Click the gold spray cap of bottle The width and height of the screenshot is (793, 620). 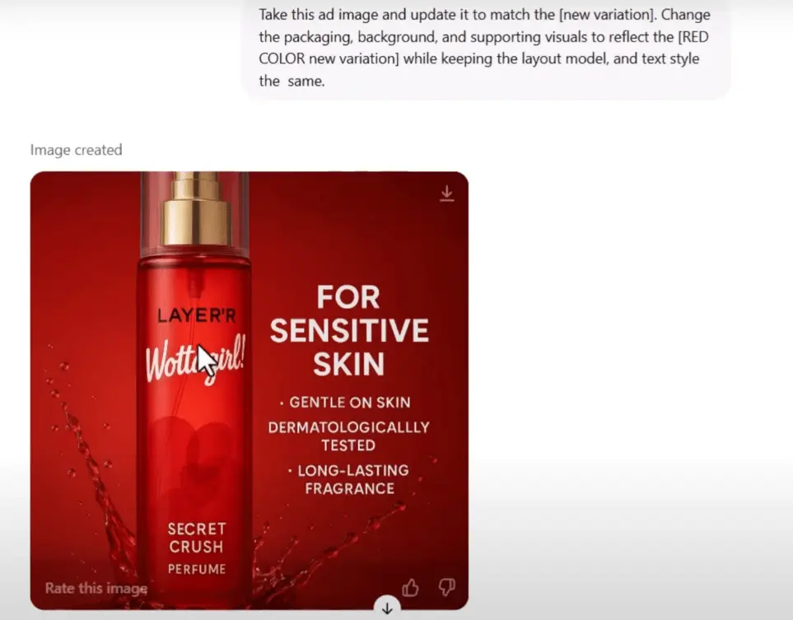(x=196, y=210)
